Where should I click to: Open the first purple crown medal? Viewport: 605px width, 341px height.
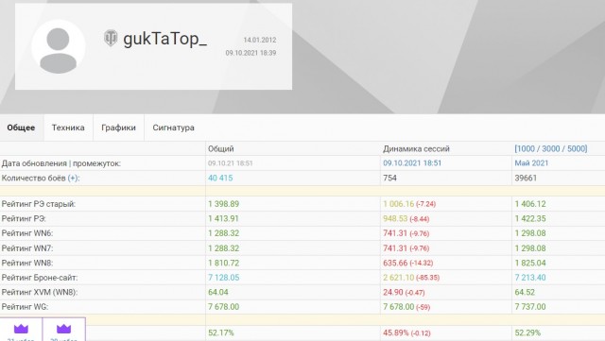[x=21, y=330]
